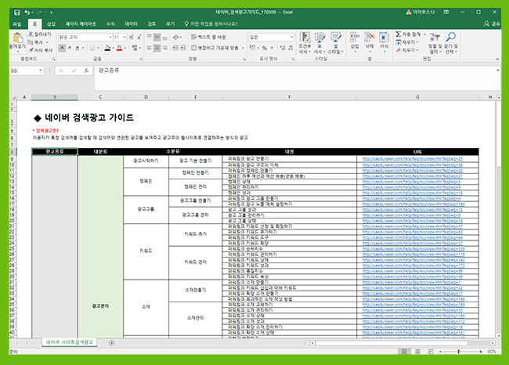Open Conditional Formatting (조건부 서식)
Image resolution: width=509 pixels, height=365 pixels.
[305, 43]
